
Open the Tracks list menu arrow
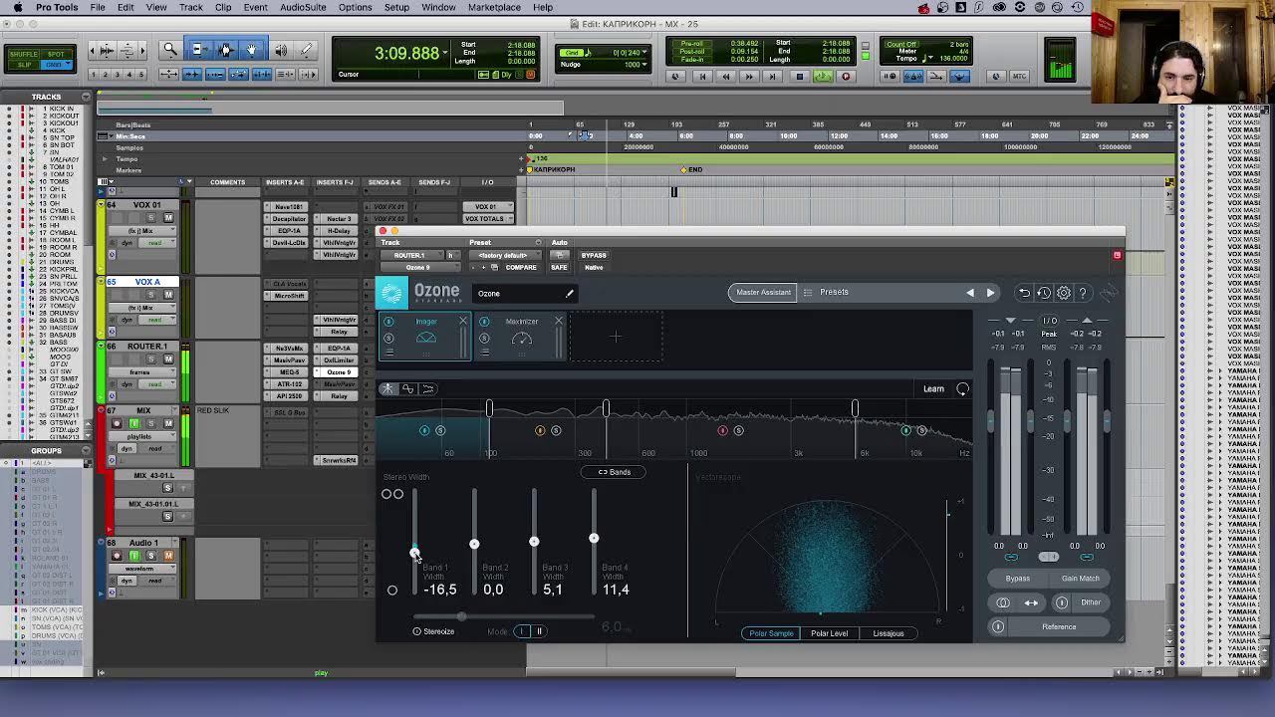click(x=86, y=97)
